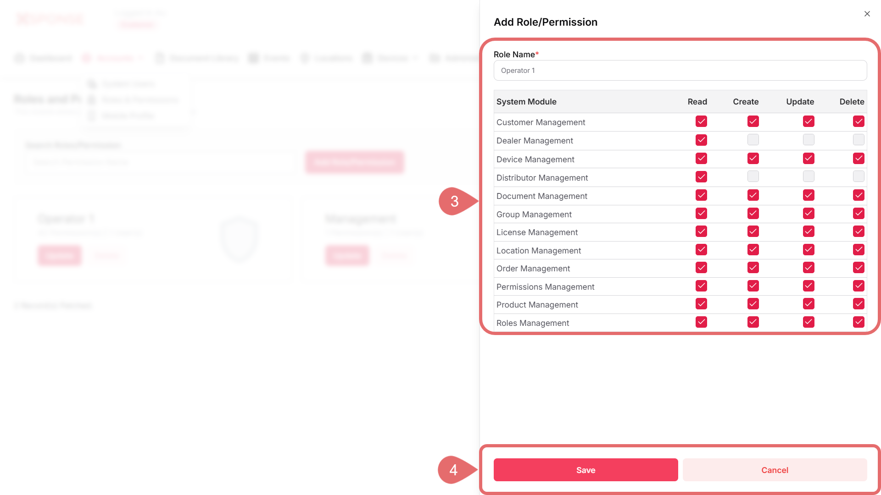
Task: Click the Role Name input field
Action: click(680, 71)
